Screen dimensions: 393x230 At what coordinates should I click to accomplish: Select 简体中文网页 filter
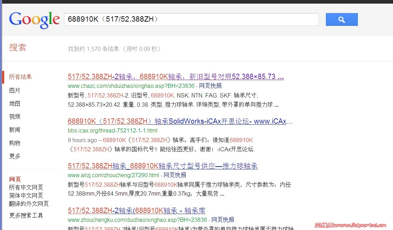pyautogui.click(x=26, y=196)
